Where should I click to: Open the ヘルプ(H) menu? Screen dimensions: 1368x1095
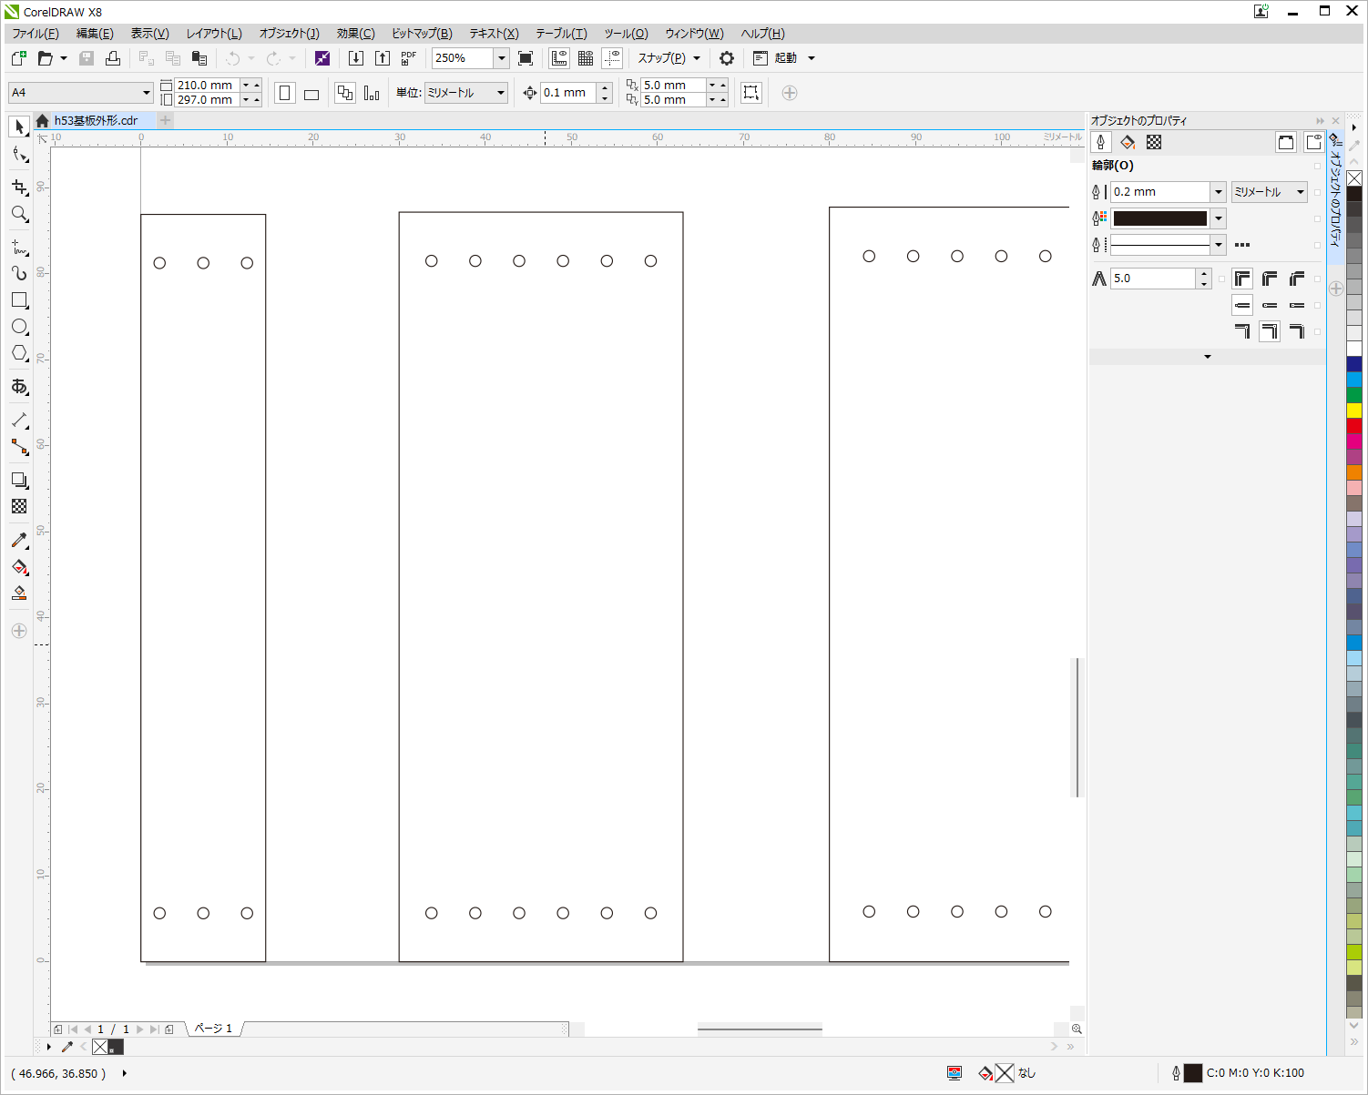point(763,34)
